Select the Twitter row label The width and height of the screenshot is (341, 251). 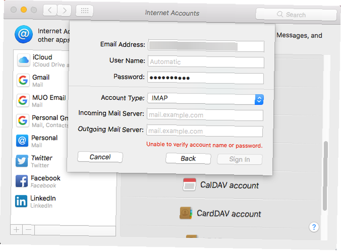(x=42, y=158)
